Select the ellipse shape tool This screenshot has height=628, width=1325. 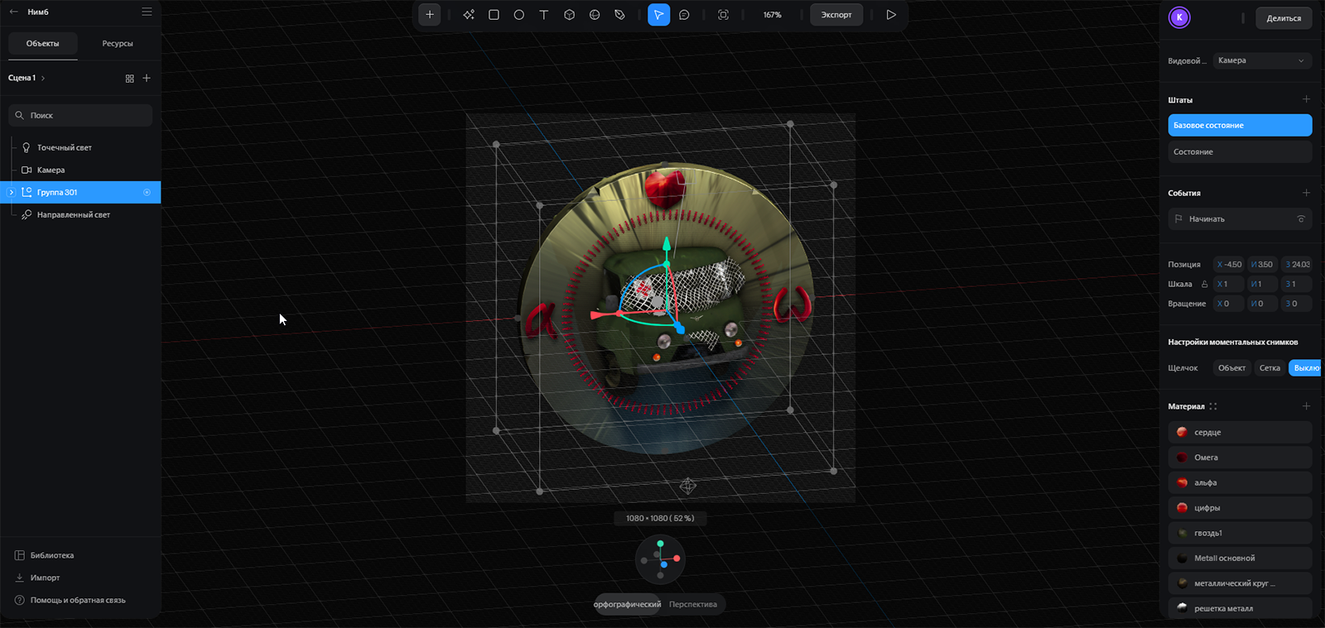518,15
